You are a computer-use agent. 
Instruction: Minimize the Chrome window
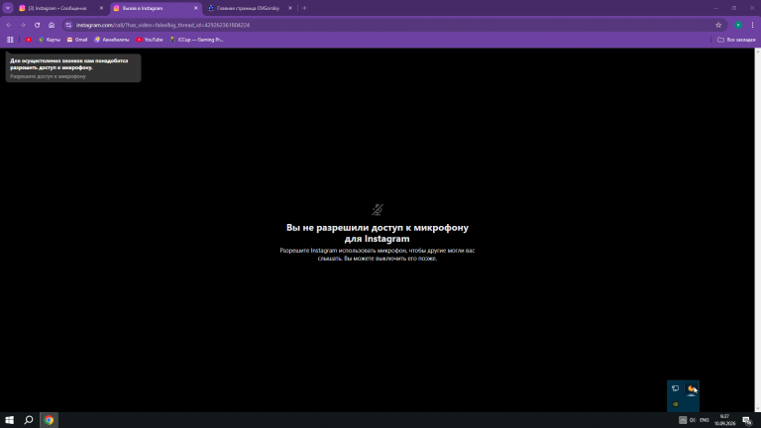point(715,8)
